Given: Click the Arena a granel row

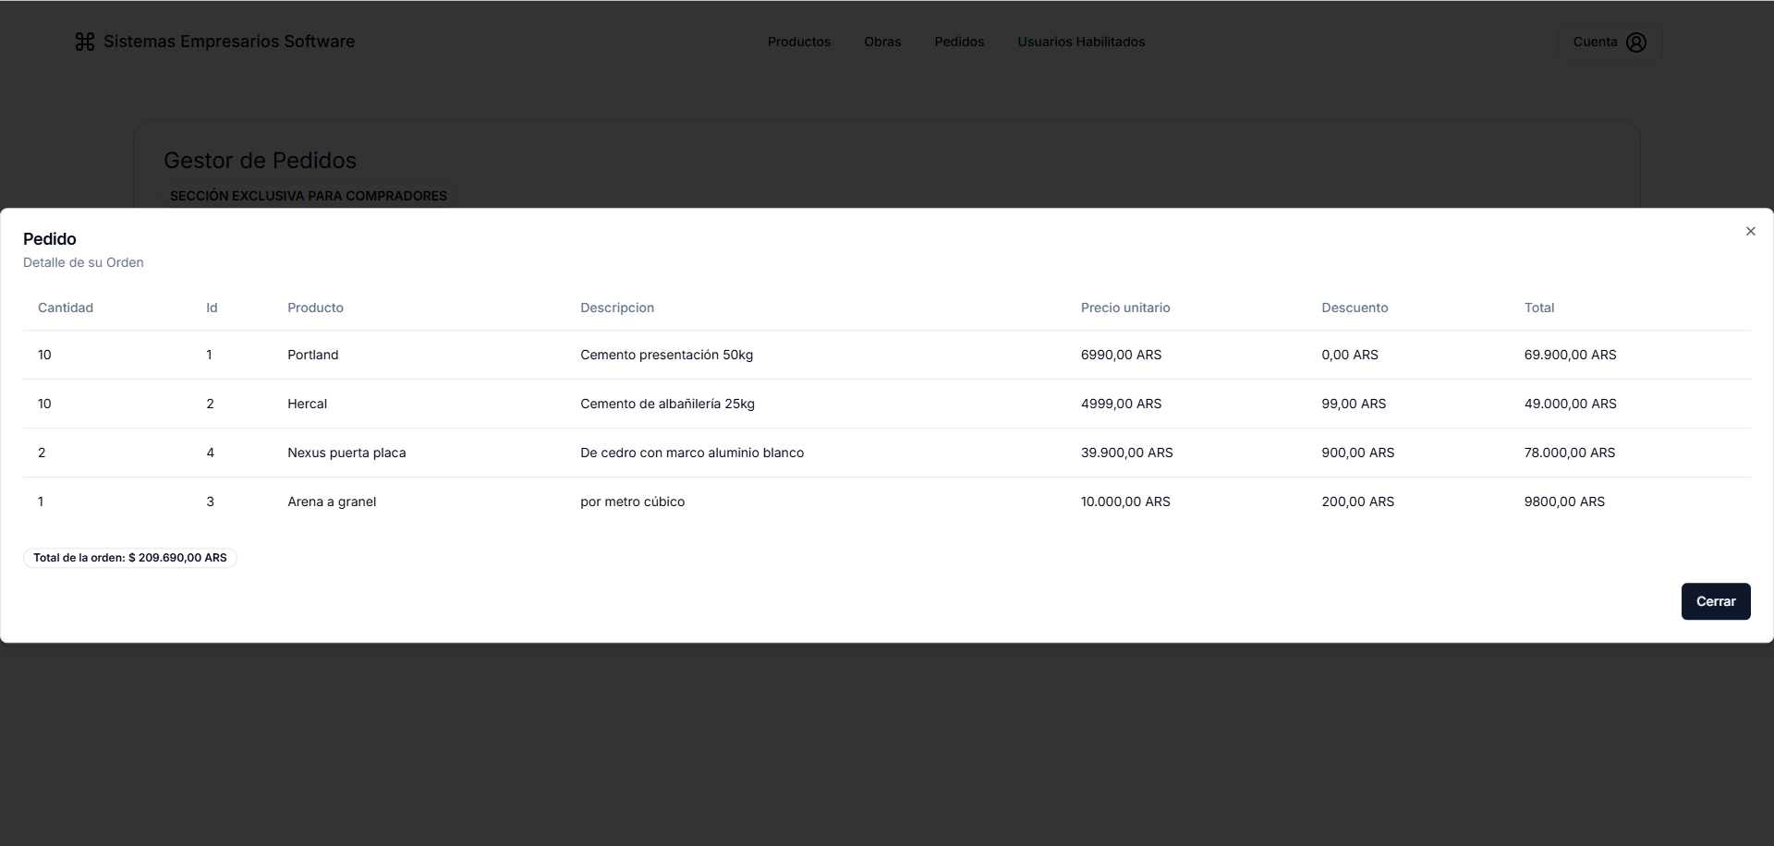Looking at the screenshot, I should coord(332,502).
